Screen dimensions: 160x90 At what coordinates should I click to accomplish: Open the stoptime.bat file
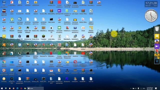91,70
